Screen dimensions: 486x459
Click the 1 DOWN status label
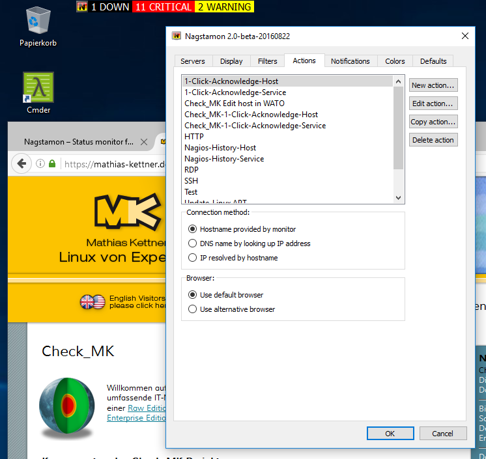(x=110, y=7)
